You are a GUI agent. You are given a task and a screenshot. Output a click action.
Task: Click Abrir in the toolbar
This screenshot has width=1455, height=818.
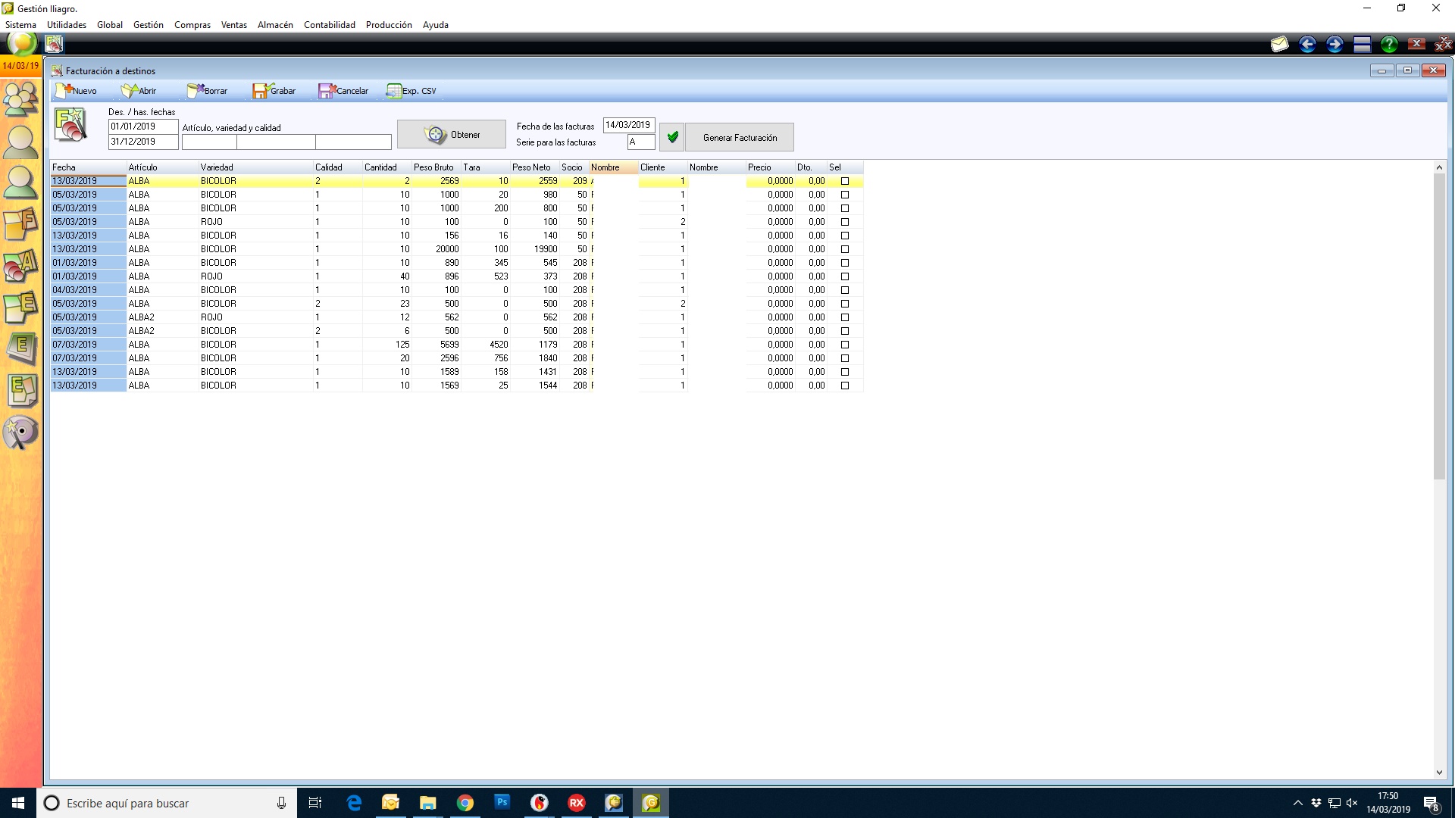click(x=139, y=91)
